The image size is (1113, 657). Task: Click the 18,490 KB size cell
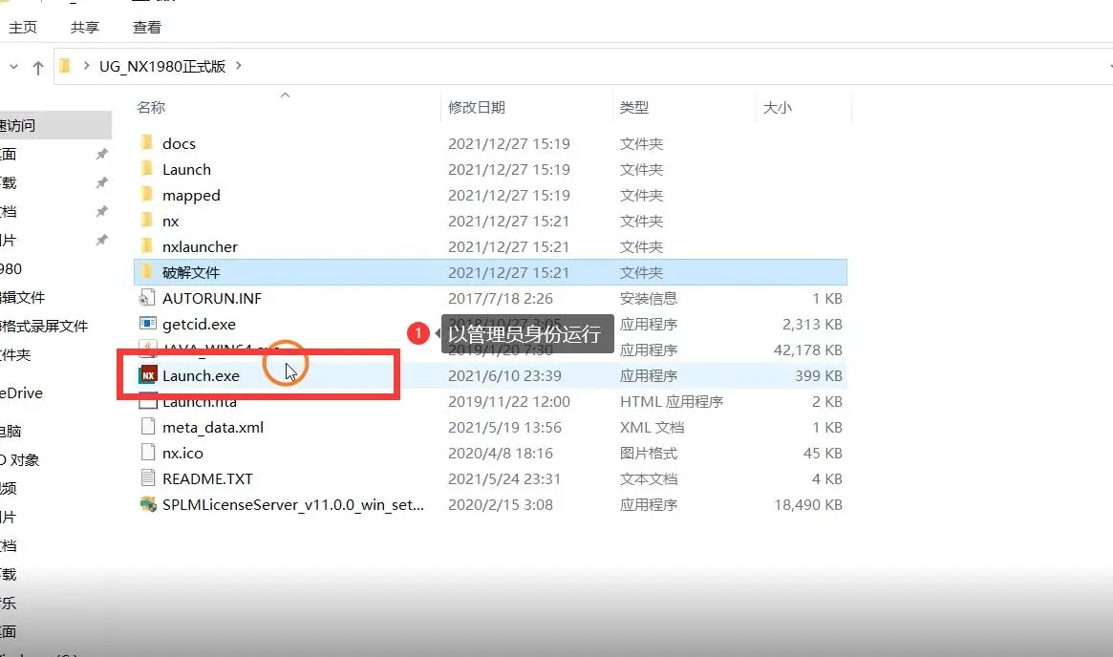pos(808,504)
